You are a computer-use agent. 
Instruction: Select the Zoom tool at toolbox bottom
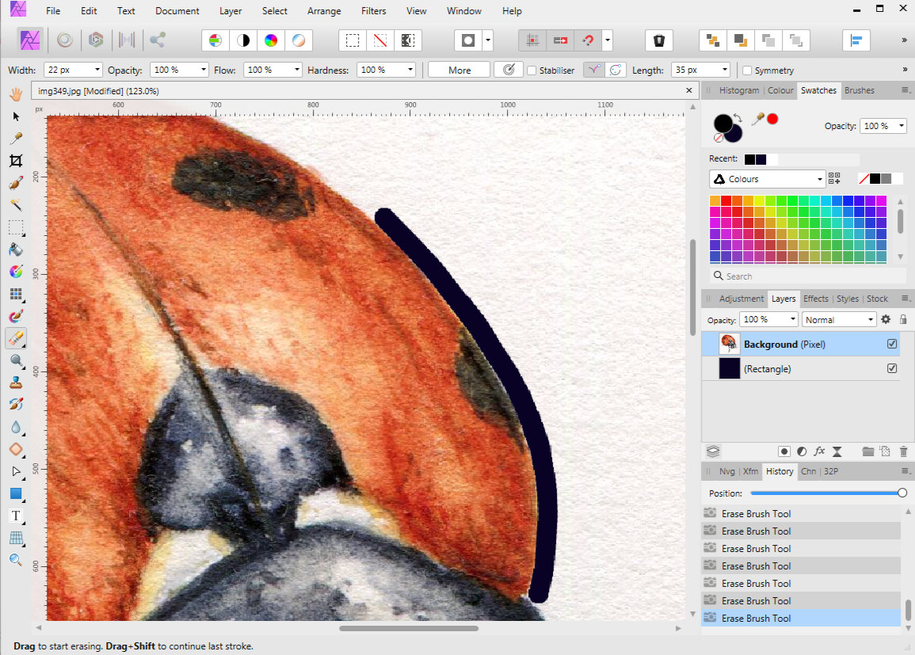tap(16, 560)
